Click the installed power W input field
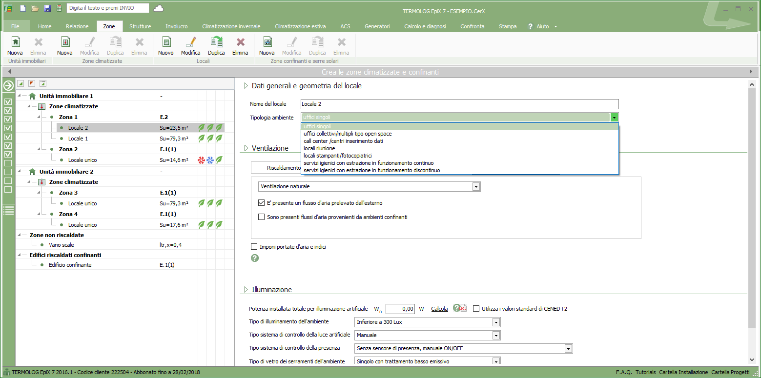 click(x=400, y=309)
